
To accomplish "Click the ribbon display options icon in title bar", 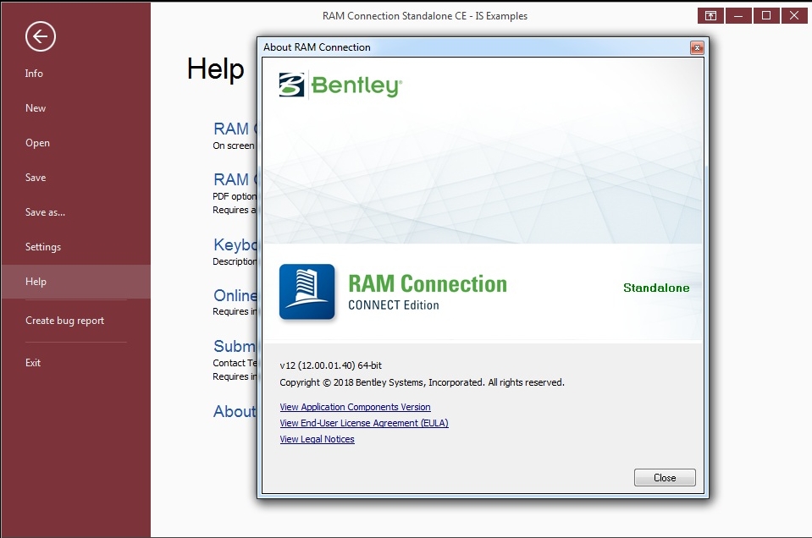I will tap(710, 15).
